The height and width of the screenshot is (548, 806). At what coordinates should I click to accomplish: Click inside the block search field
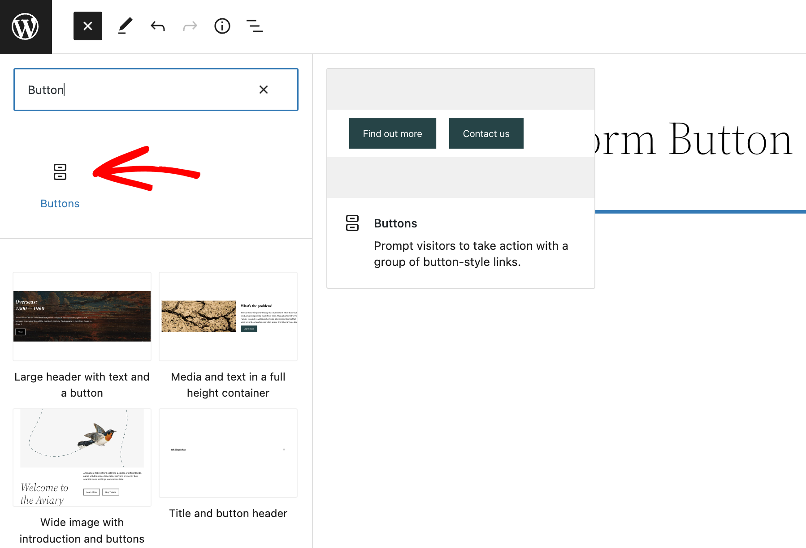click(134, 90)
